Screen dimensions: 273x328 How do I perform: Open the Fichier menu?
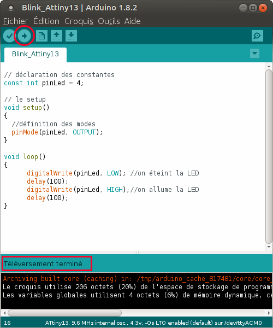[16, 21]
